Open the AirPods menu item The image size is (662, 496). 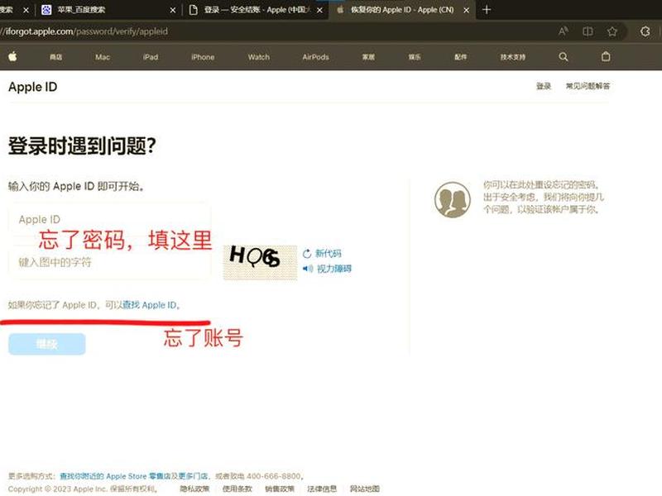[315, 57]
